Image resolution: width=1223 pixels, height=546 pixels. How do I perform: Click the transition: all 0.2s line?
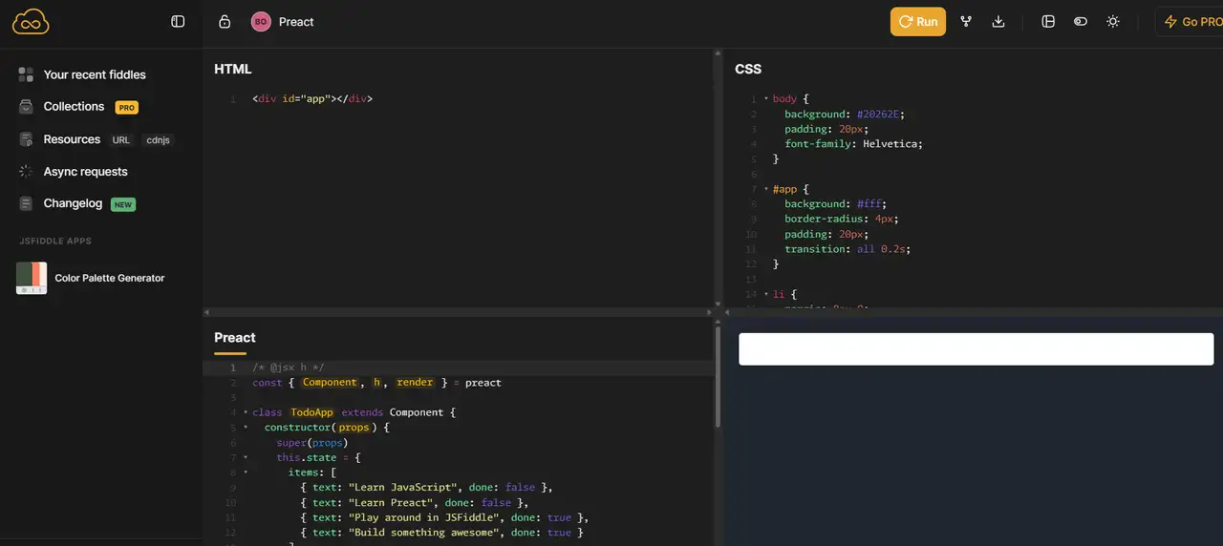pyautogui.click(x=848, y=249)
